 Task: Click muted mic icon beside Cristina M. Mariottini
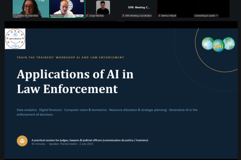(15, 16)
